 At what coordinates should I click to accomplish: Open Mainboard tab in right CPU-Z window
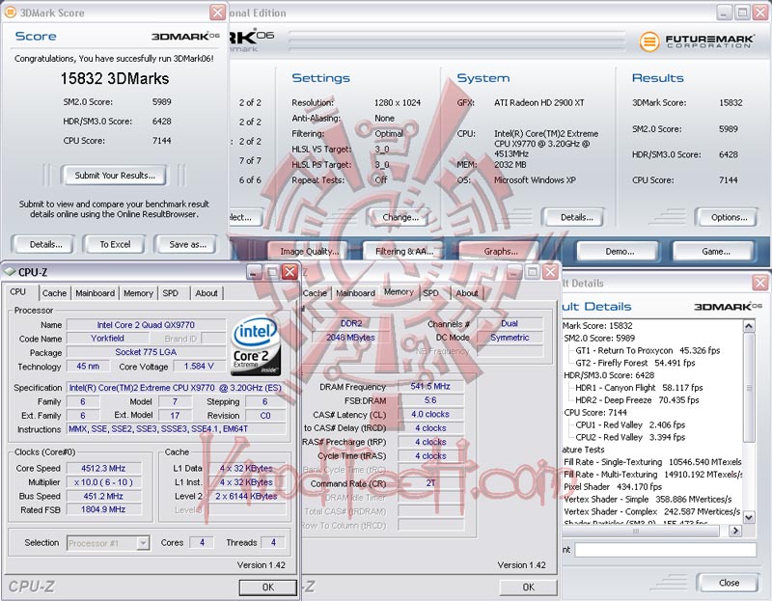(x=355, y=293)
